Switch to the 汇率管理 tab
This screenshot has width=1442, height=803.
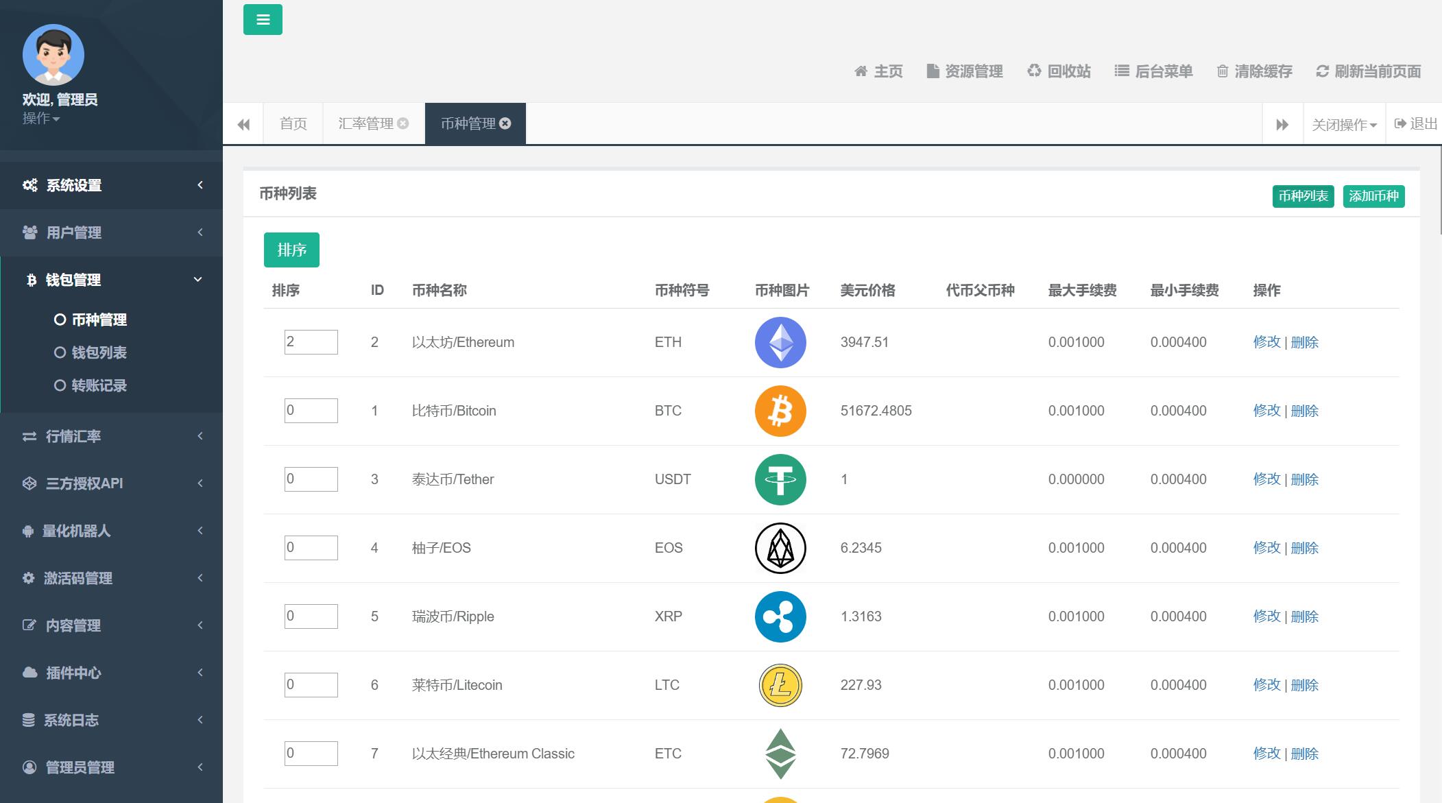[365, 123]
